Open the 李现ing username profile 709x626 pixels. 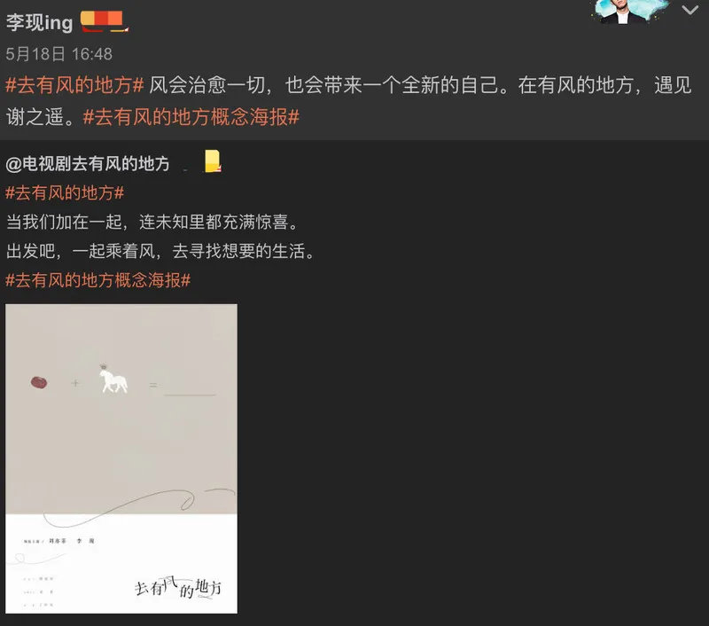[x=39, y=22]
